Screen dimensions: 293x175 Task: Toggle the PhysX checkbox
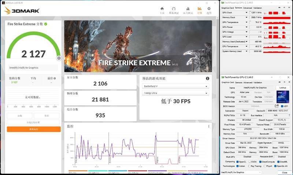pyautogui.click(x=265, y=166)
